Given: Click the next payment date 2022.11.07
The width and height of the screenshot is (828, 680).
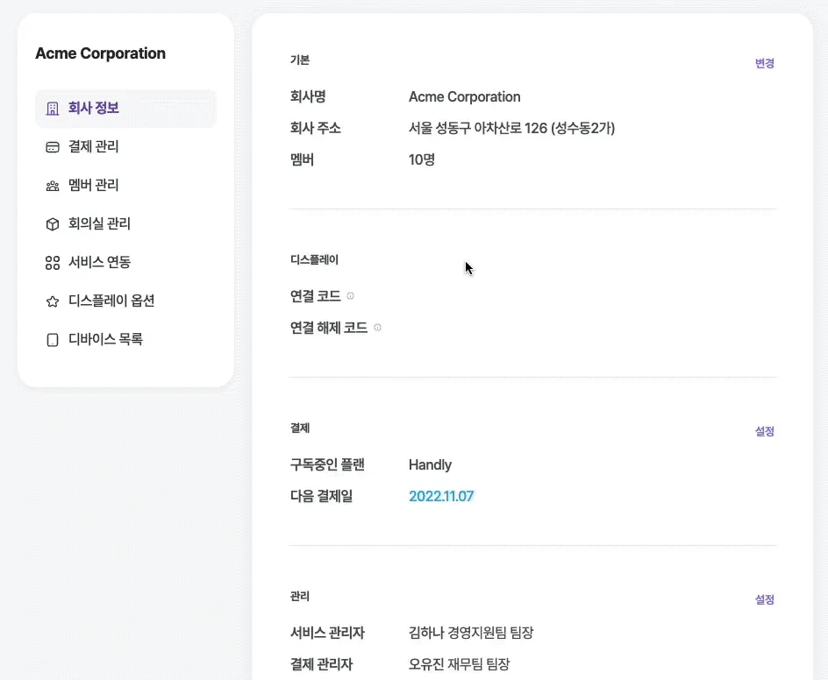Looking at the screenshot, I should (x=441, y=496).
